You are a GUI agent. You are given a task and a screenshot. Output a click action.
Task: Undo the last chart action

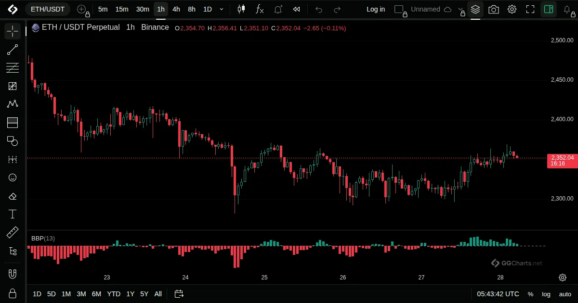coord(319,9)
